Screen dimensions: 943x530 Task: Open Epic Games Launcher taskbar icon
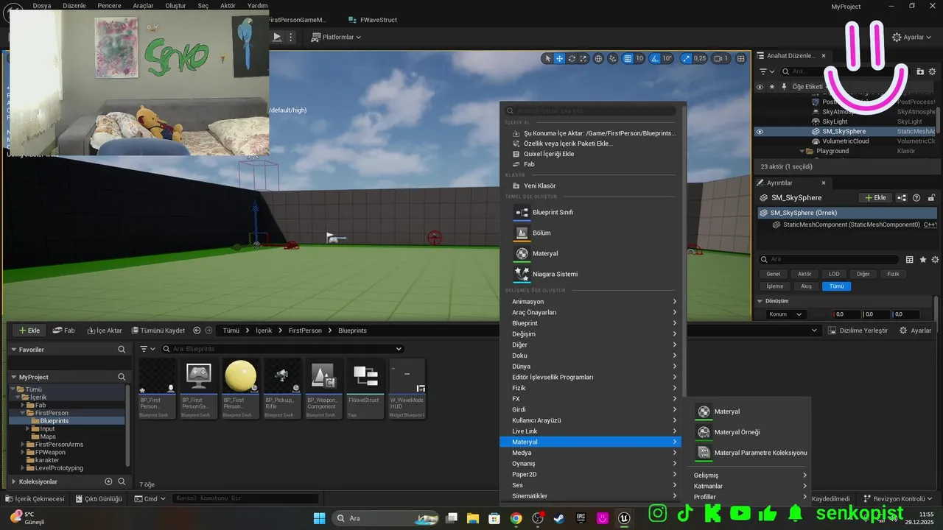click(581, 518)
